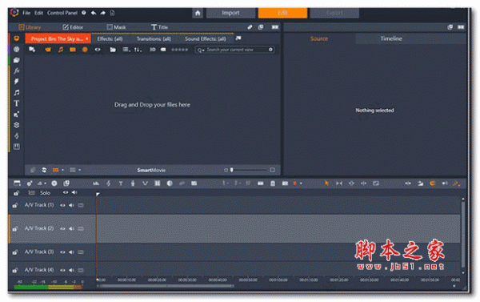The height and width of the screenshot is (302, 480).
Task: Switch to the Editor tab
Action: (x=73, y=27)
